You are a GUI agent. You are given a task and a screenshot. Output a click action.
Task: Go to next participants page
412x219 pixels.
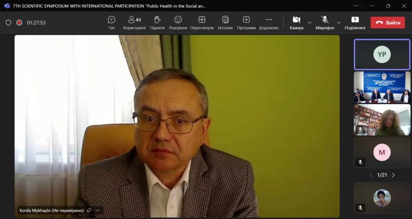coord(393,175)
